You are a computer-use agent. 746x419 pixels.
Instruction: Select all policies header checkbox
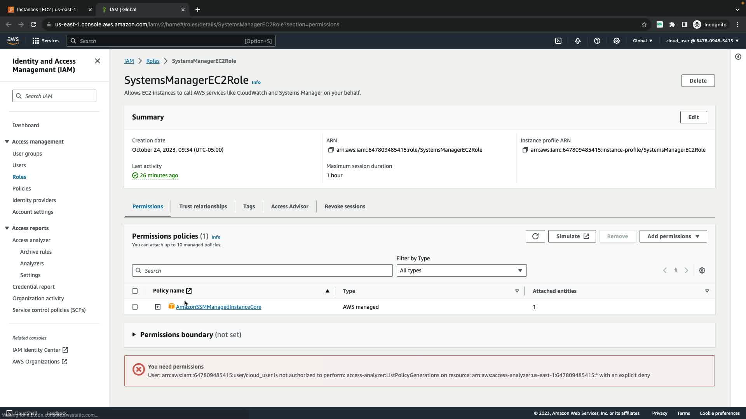(135, 291)
